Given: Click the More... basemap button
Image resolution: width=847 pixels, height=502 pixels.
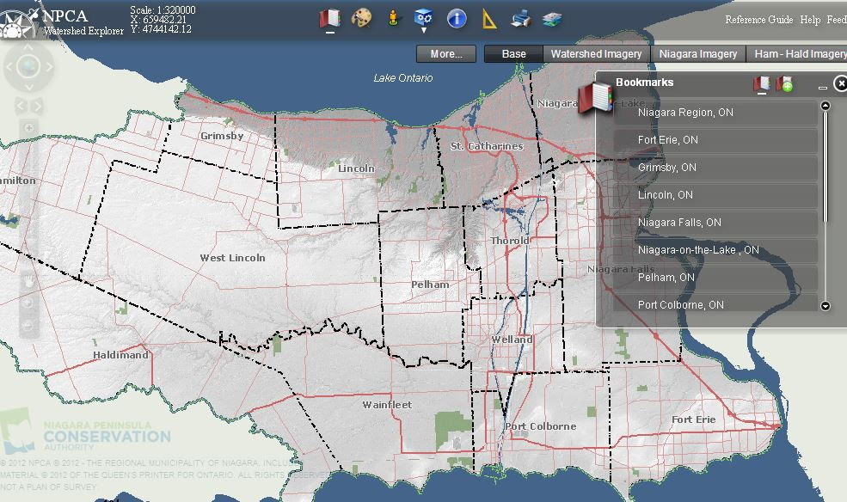Looking at the screenshot, I should click(446, 54).
